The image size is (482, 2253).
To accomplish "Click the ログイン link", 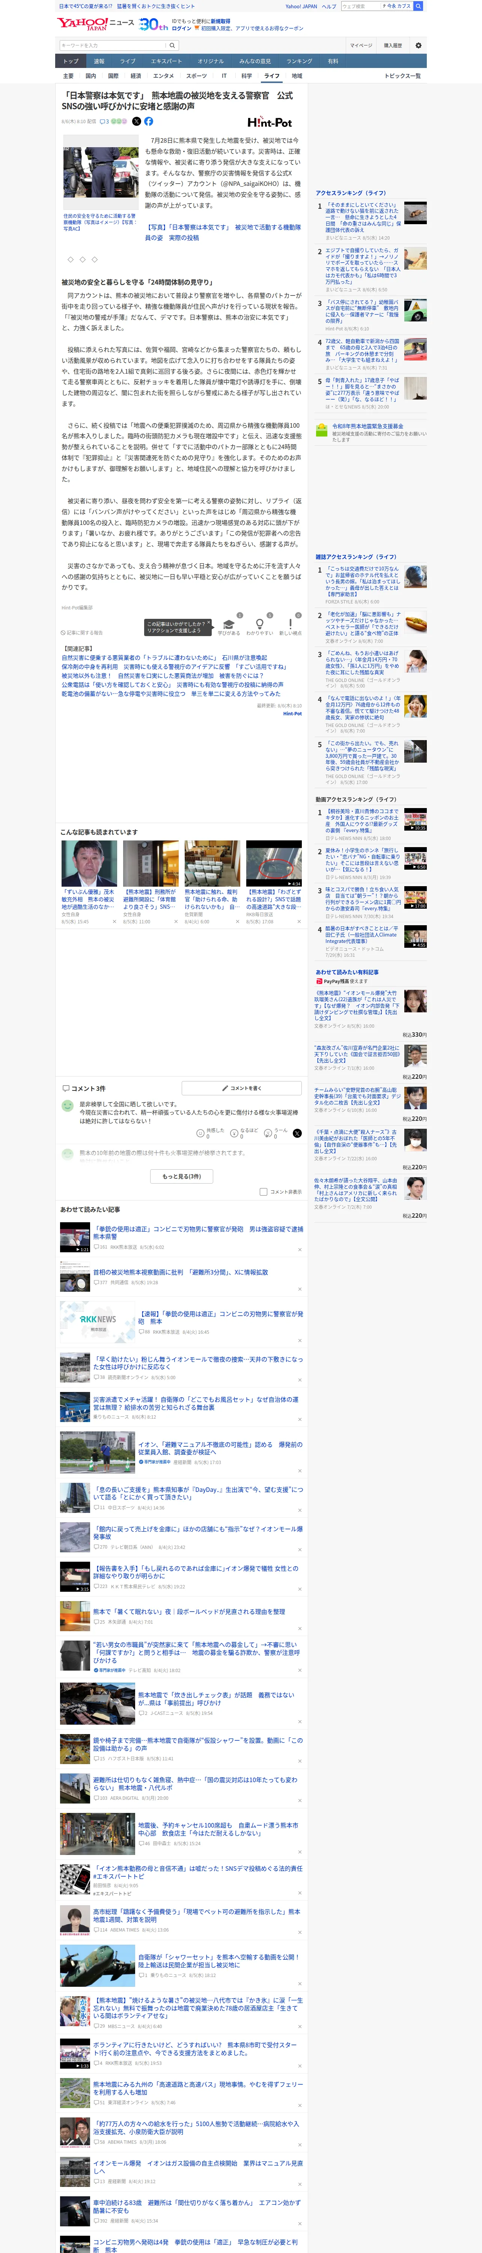I will 182,28.
